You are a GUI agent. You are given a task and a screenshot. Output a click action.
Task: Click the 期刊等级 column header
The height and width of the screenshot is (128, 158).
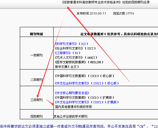pyautogui.click(x=37, y=34)
